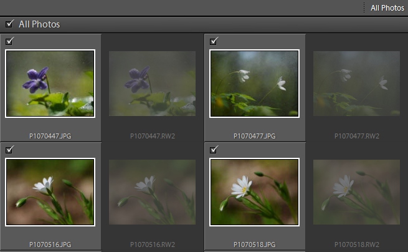This screenshot has height=252, width=408.
Task: Click the All Photos header label text
Action: (x=39, y=24)
